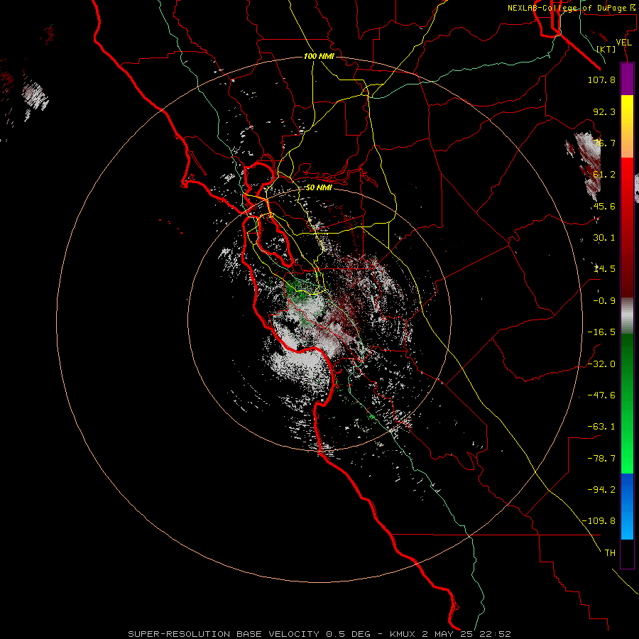639x639 pixels.
Task: Click the -47.6 velocity scale value
Action: coord(601,395)
